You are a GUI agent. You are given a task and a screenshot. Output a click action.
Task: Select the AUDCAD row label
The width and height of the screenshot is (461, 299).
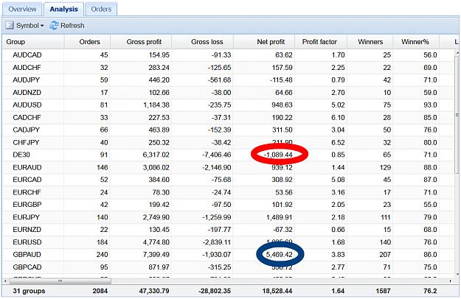click(27, 55)
